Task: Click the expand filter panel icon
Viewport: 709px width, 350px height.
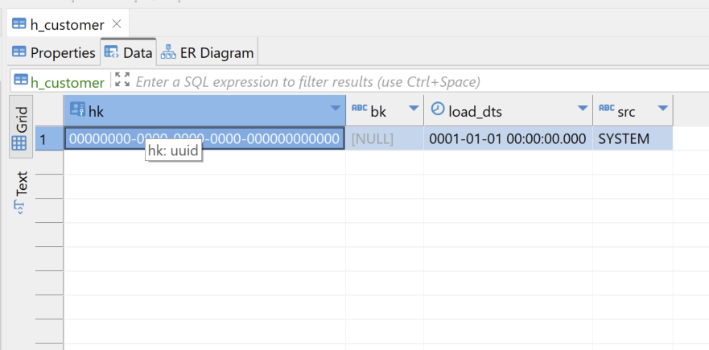Action: tap(122, 80)
